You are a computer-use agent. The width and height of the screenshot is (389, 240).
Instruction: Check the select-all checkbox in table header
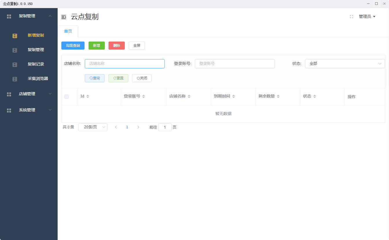pos(66,97)
